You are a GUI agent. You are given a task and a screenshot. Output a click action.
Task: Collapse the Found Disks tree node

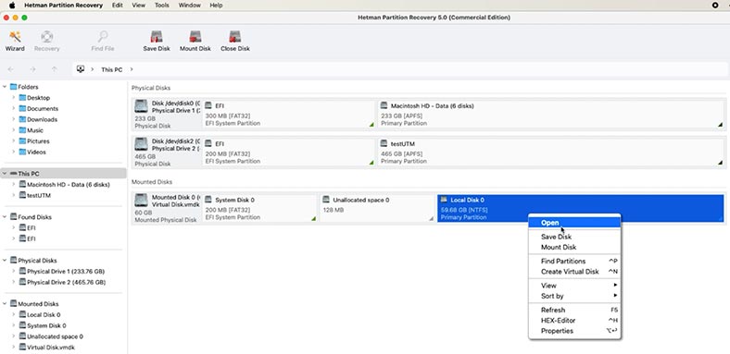pos(5,217)
